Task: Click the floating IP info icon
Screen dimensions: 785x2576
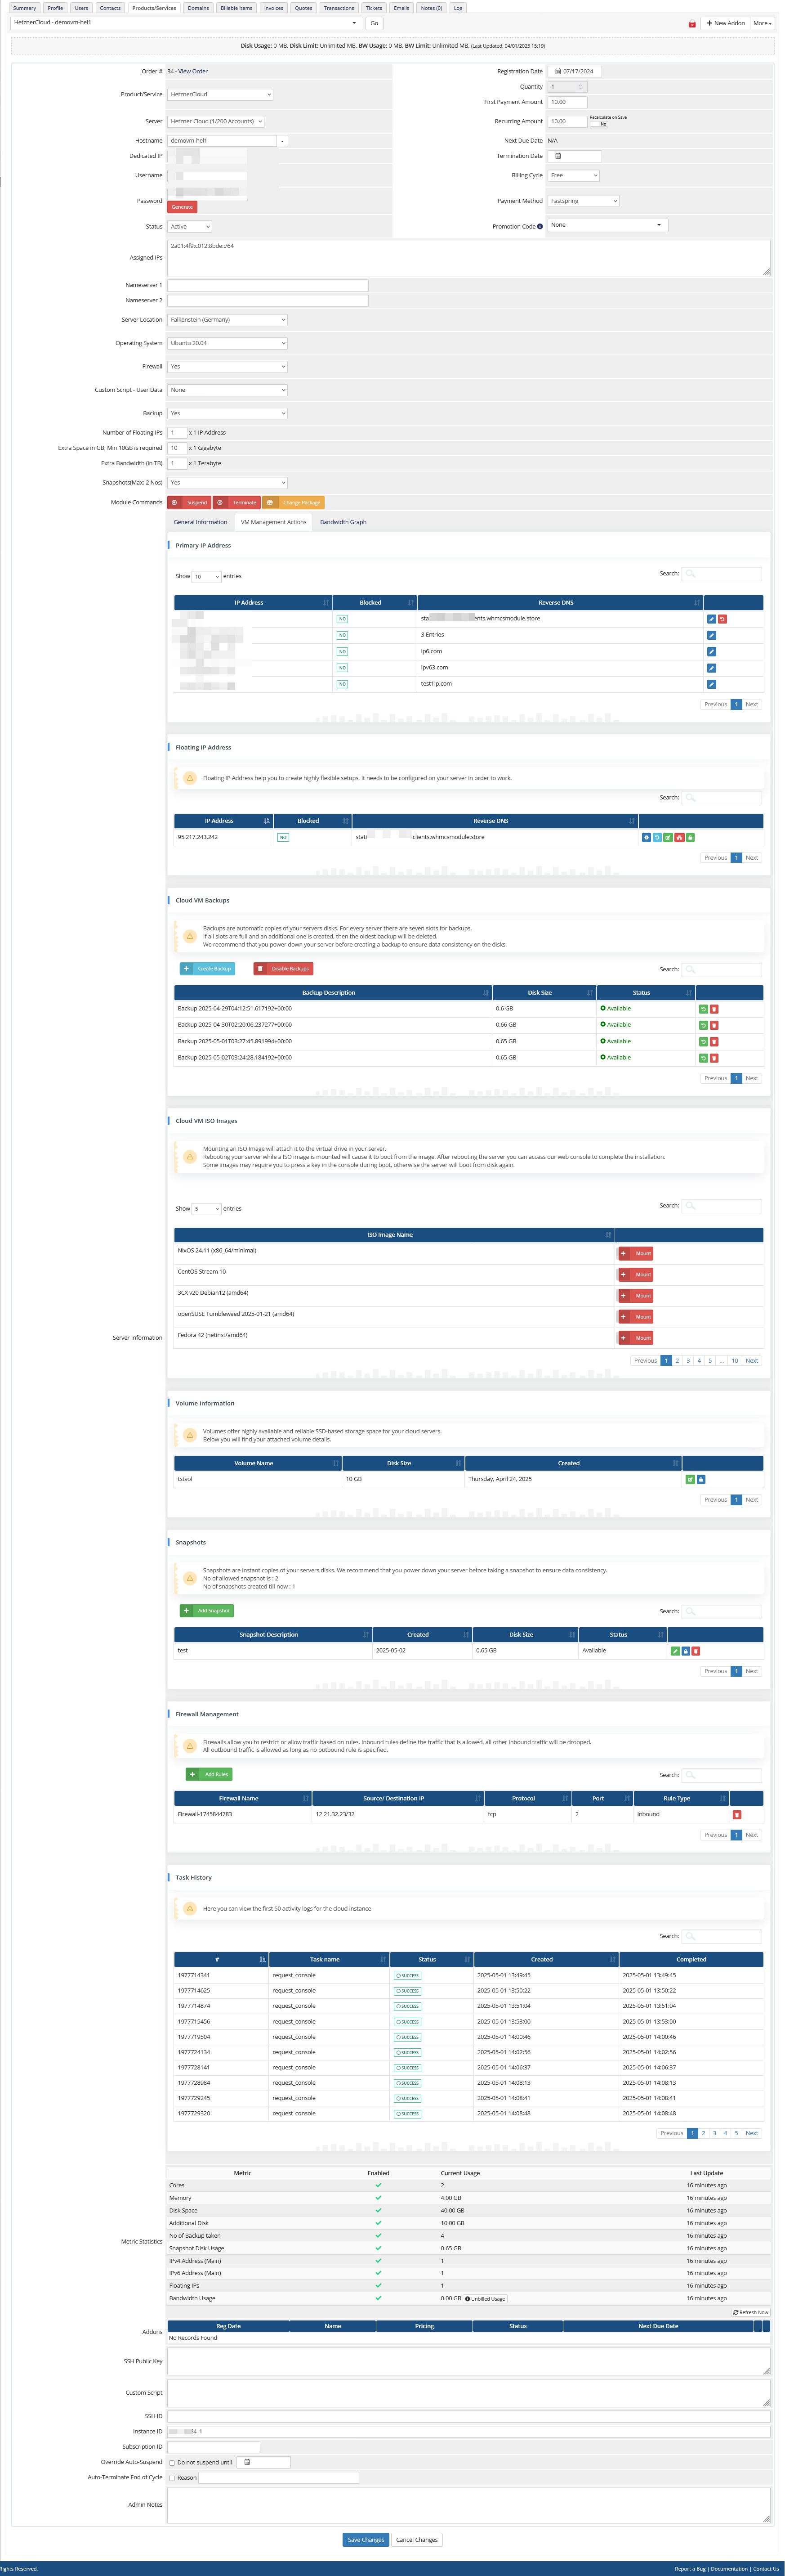Action: pyautogui.click(x=646, y=837)
